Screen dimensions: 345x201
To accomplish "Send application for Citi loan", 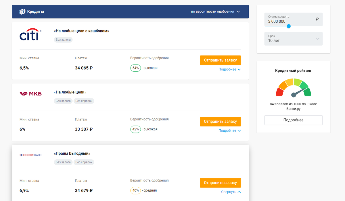I will (220, 60).
